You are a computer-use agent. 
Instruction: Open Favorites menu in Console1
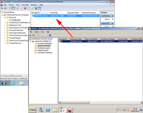25,5
